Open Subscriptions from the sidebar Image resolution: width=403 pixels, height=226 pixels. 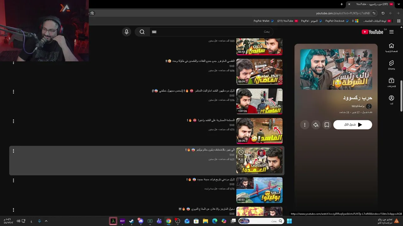[391, 83]
